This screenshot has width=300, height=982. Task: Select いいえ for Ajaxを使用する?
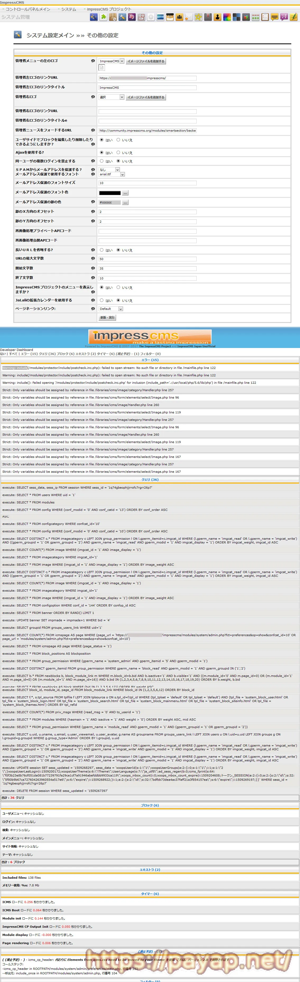point(118,153)
